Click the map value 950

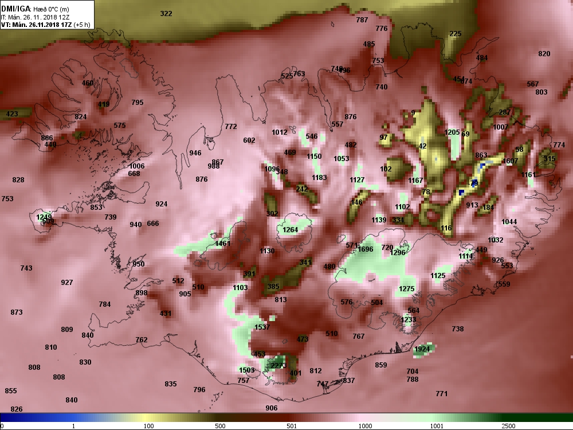[139, 264]
